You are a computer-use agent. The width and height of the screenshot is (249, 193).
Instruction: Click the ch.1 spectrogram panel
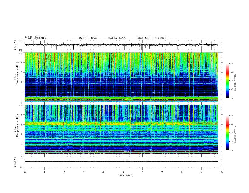click(121, 77)
